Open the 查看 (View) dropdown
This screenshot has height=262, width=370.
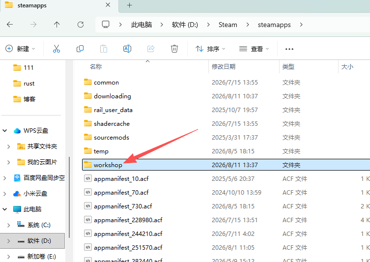click(254, 49)
